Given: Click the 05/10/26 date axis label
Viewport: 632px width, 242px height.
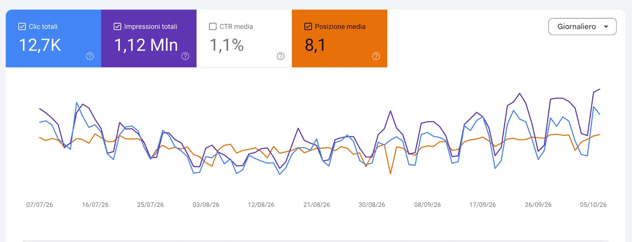Looking at the screenshot, I should click(593, 205).
